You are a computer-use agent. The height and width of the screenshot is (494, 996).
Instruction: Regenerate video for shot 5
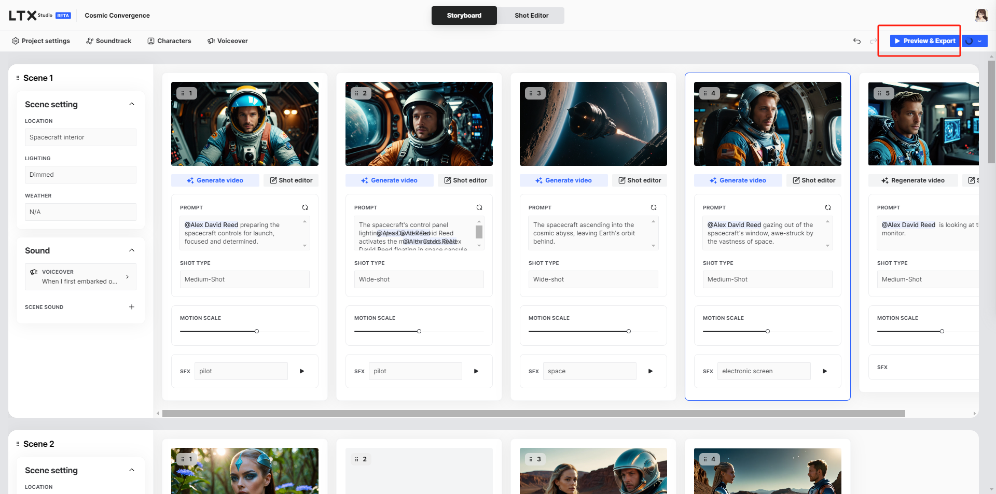coord(913,180)
